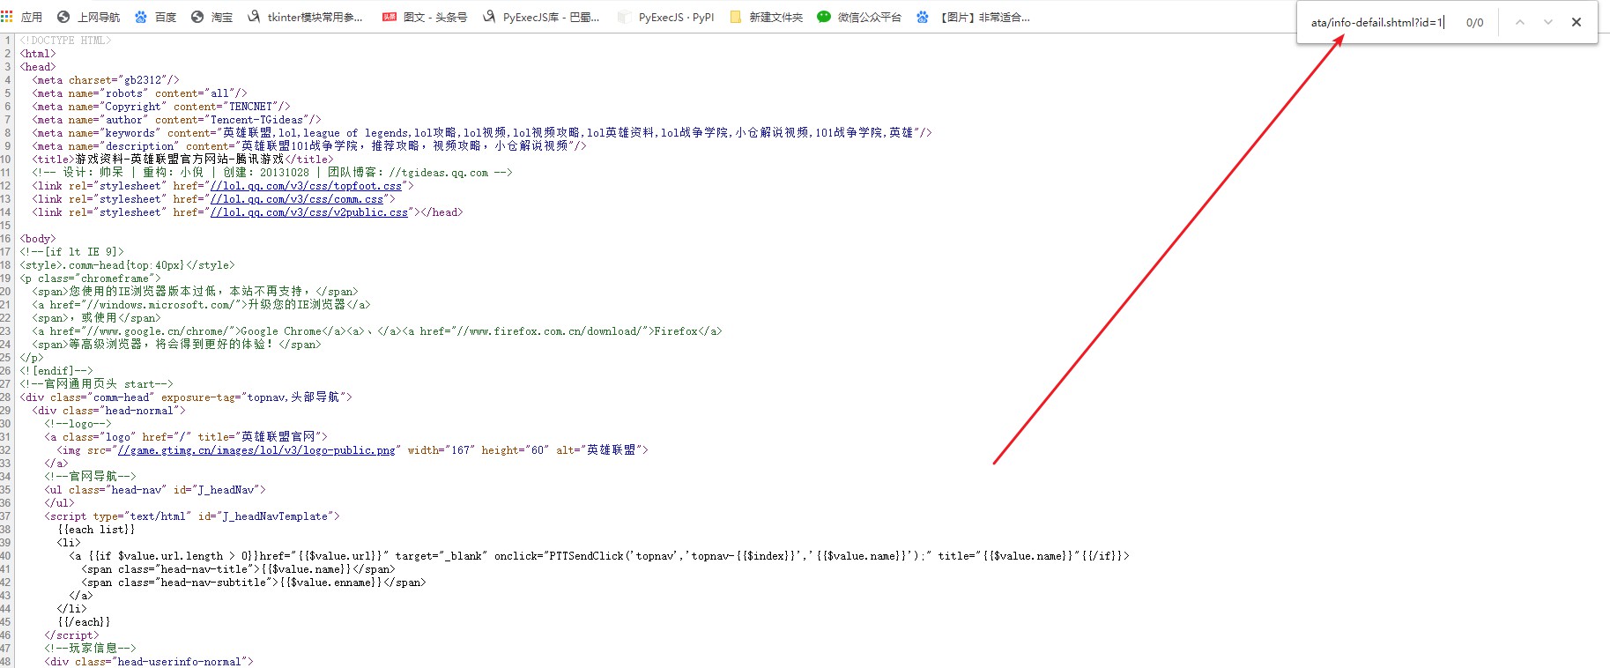This screenshot has width=1610, height=668.
Task: Click the meta name="Copyright" TENCNET line
Action: pos(161,107)
